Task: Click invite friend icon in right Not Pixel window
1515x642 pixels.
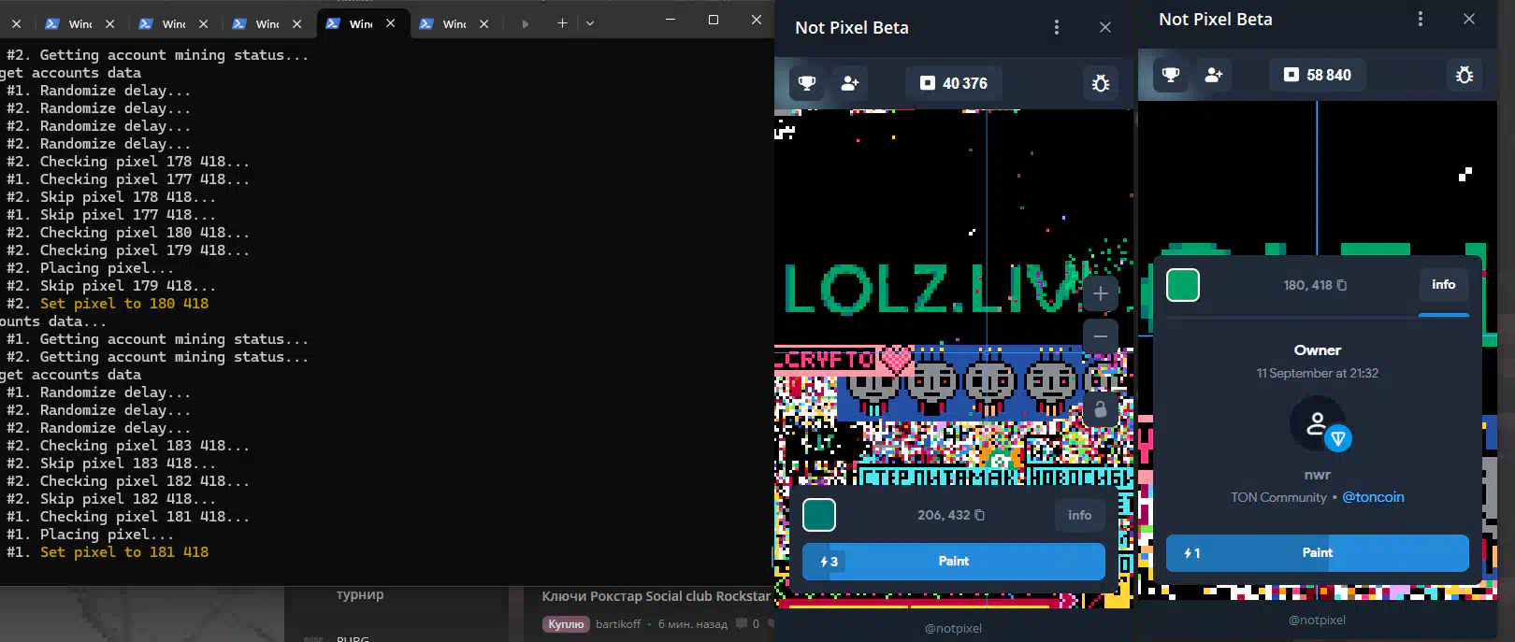Action: [1213, 75]
